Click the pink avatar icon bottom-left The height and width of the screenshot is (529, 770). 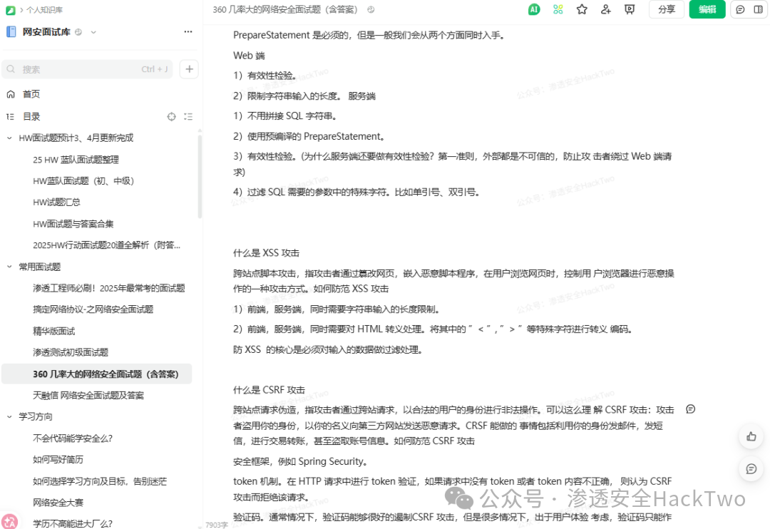coord(9,521)
